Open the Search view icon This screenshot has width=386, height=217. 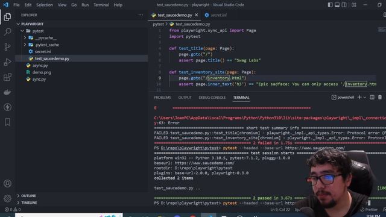[7, 32]
